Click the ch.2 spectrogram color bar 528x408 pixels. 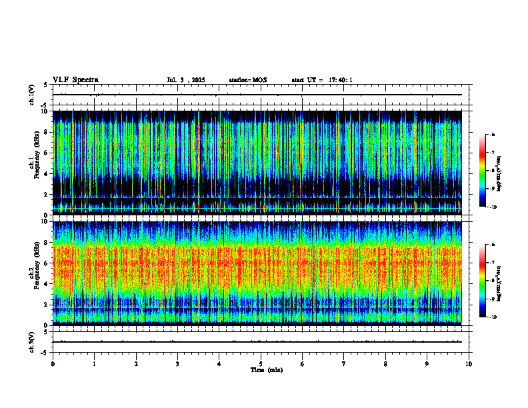pos(482,281)
